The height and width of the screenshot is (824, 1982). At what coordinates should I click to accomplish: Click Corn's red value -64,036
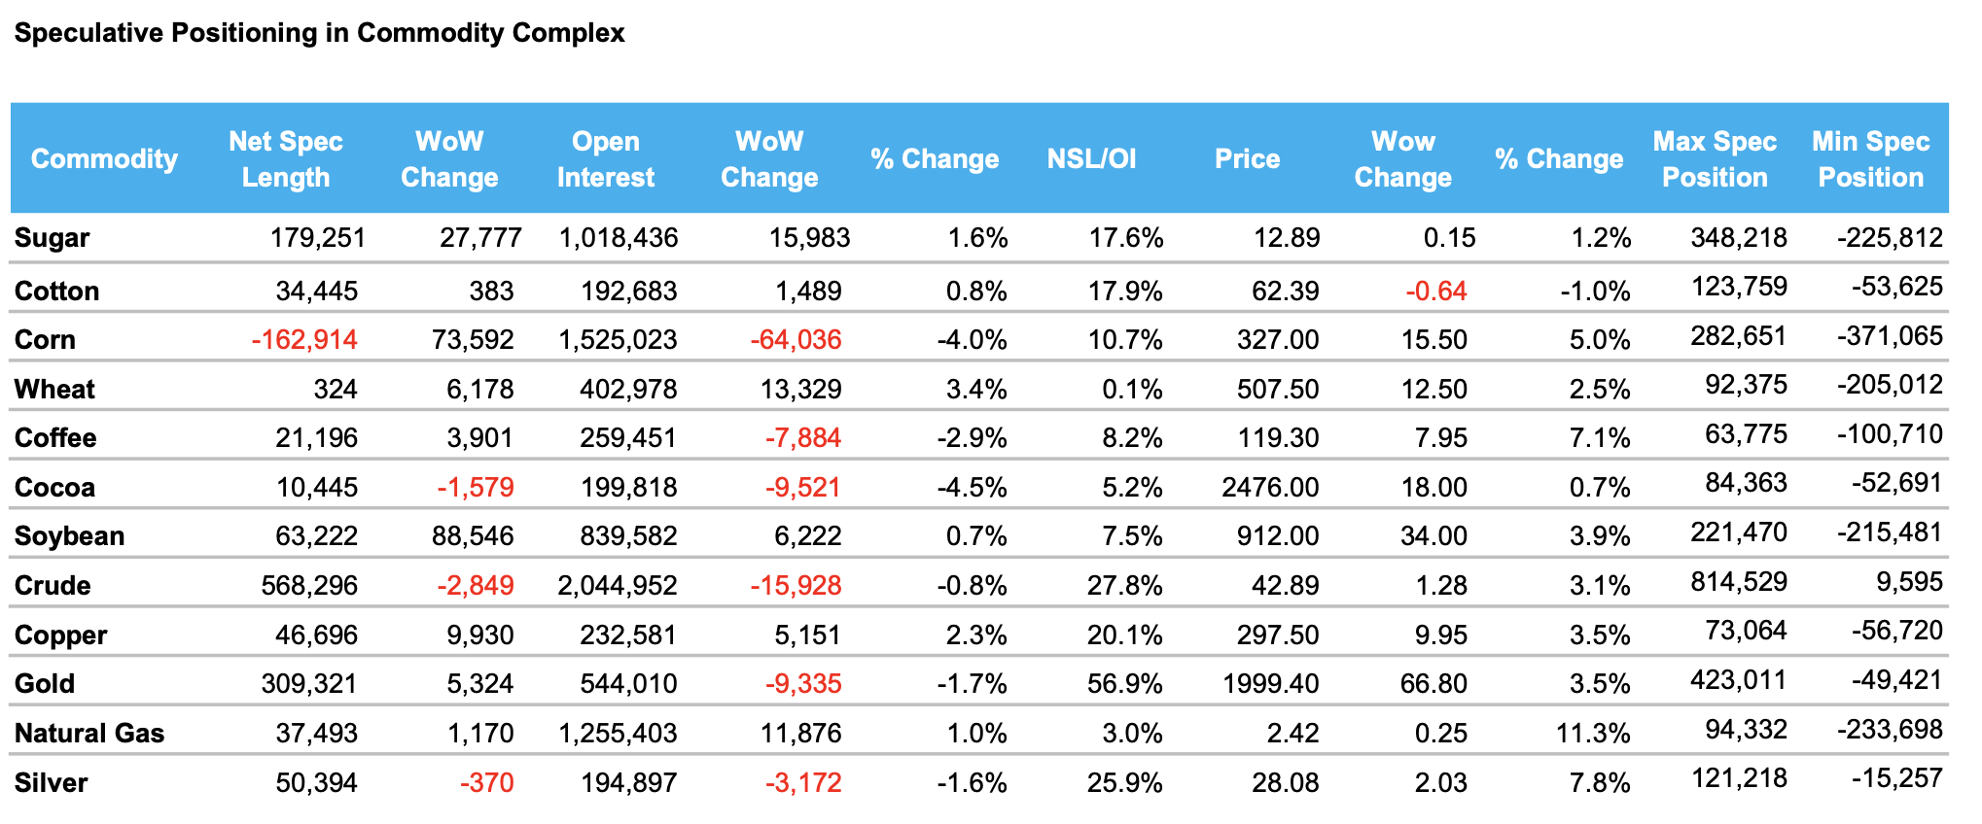coord(796,340)
